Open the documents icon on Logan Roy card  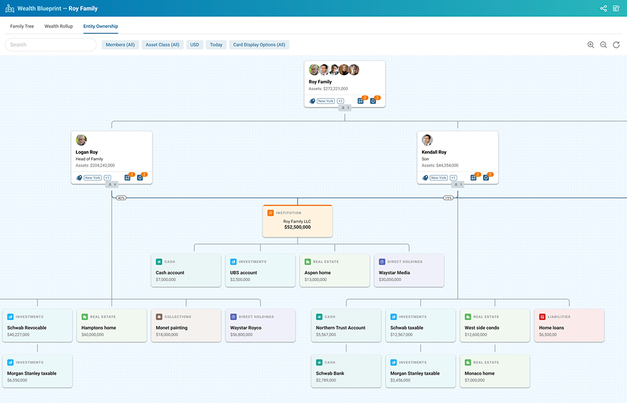click(x=127, y=177)
